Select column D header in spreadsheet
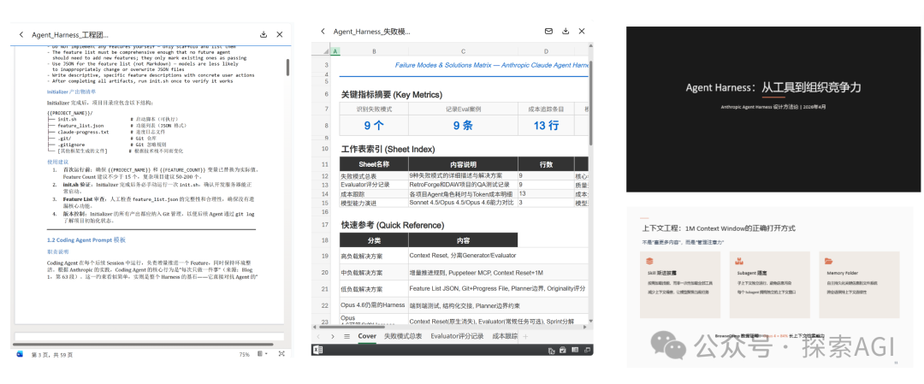 546,52
